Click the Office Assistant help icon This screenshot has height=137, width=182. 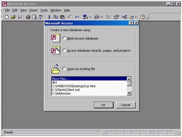click(143, 17)
